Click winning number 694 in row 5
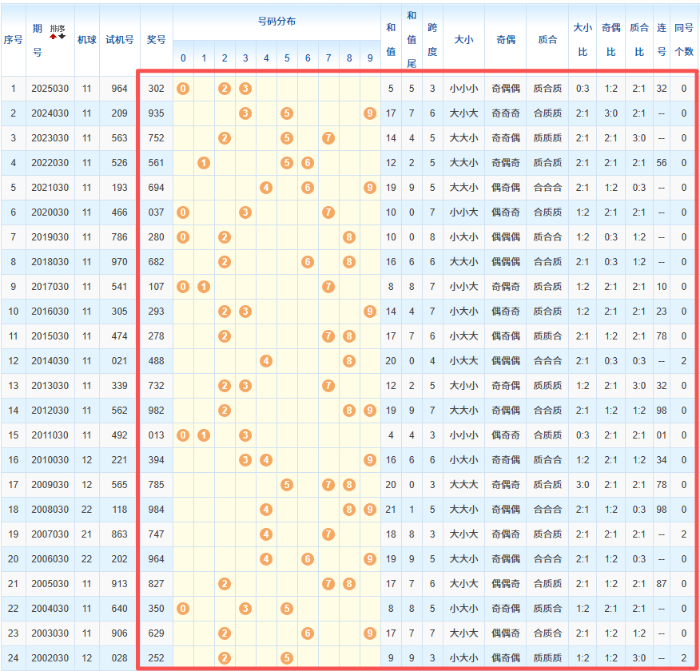Image resolution: width=700 pixels, height=671 pixels. (157, 188)
